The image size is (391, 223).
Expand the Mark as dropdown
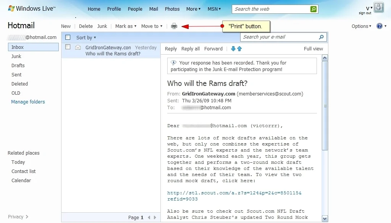126,26
